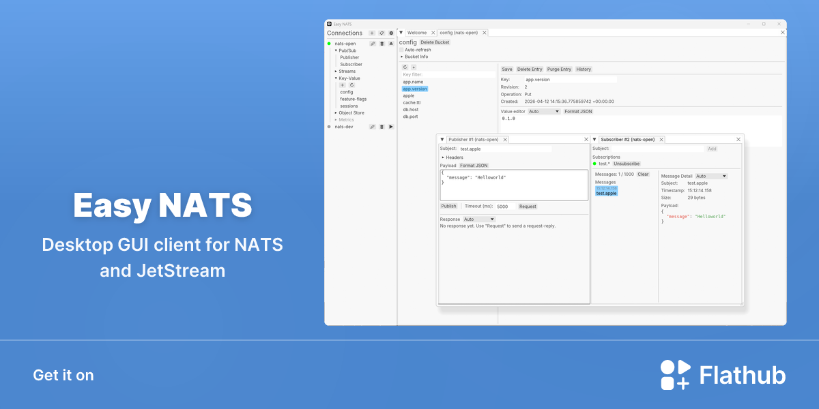Unsubscribe from test.*
819x409 pixels.
[627, 164]
